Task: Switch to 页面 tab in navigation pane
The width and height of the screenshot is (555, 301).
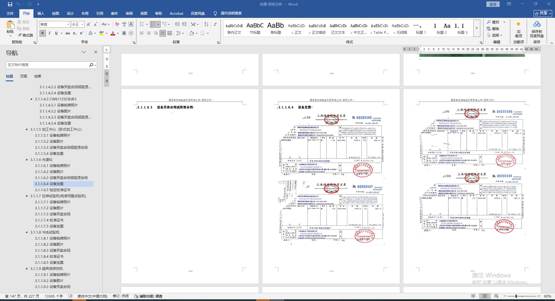Action: pos(24,76)
